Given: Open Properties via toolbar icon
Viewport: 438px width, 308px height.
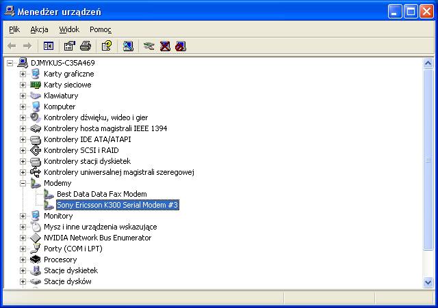Looking at the screenshot, I should (70, 46).
